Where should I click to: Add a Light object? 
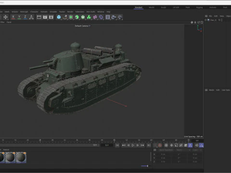click(x=120, y=17)
